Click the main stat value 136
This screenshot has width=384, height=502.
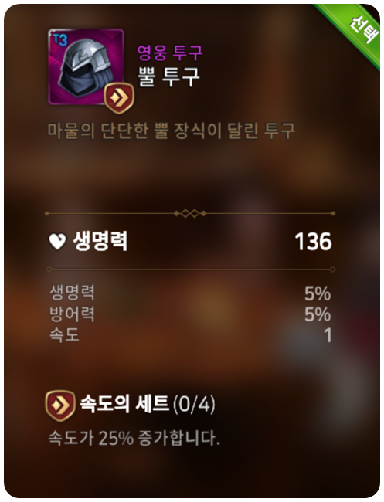[313, 242]
